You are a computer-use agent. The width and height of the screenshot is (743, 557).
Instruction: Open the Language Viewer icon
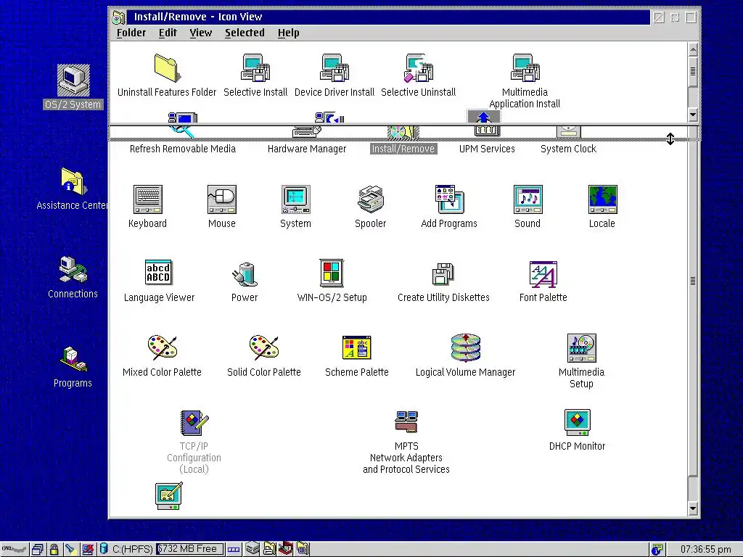[158, 273]
